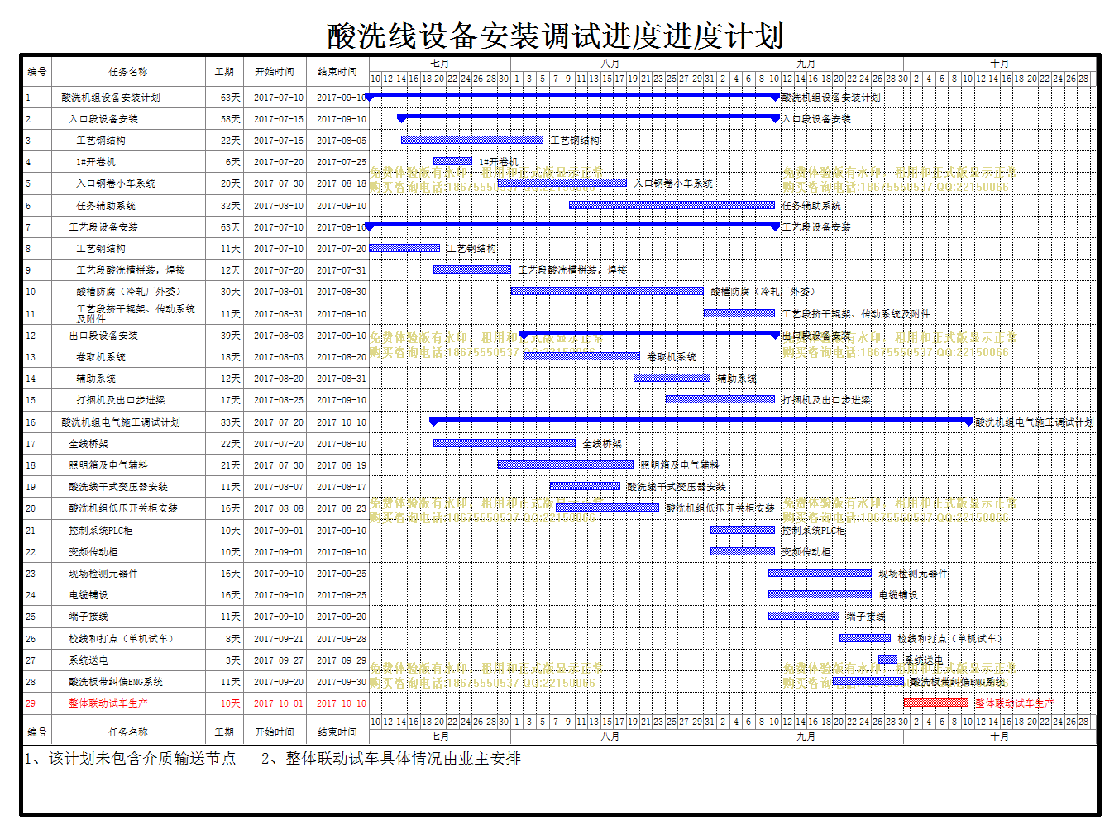
Task: Select the row 14 辅助系统 Gantt bar
Action: (672, 378)
